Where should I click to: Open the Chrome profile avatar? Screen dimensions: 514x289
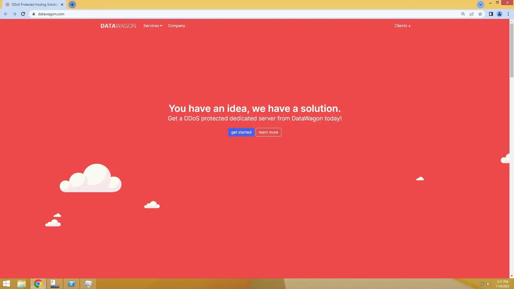pyautogui.click(x=499, y=14)
